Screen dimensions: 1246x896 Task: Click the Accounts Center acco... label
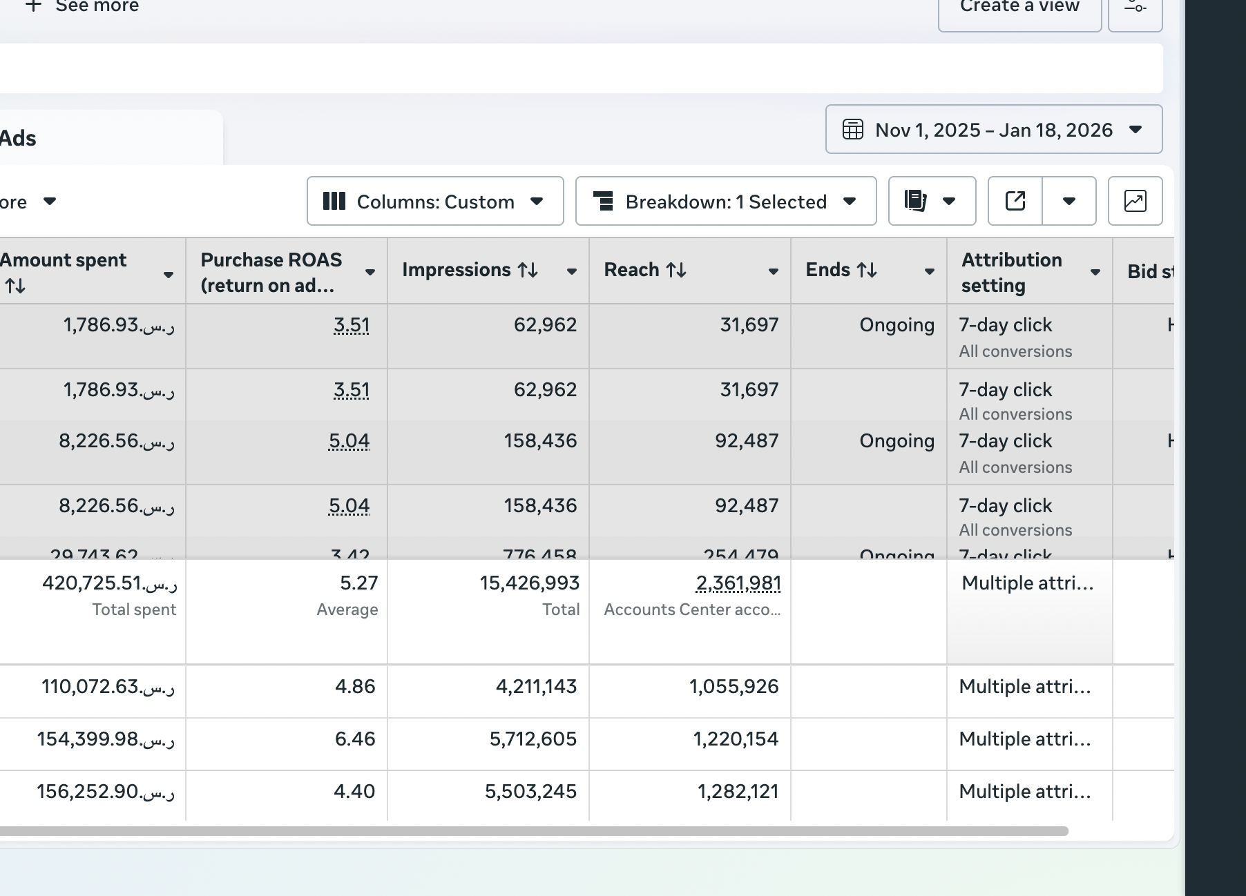[x=692, y=610]
